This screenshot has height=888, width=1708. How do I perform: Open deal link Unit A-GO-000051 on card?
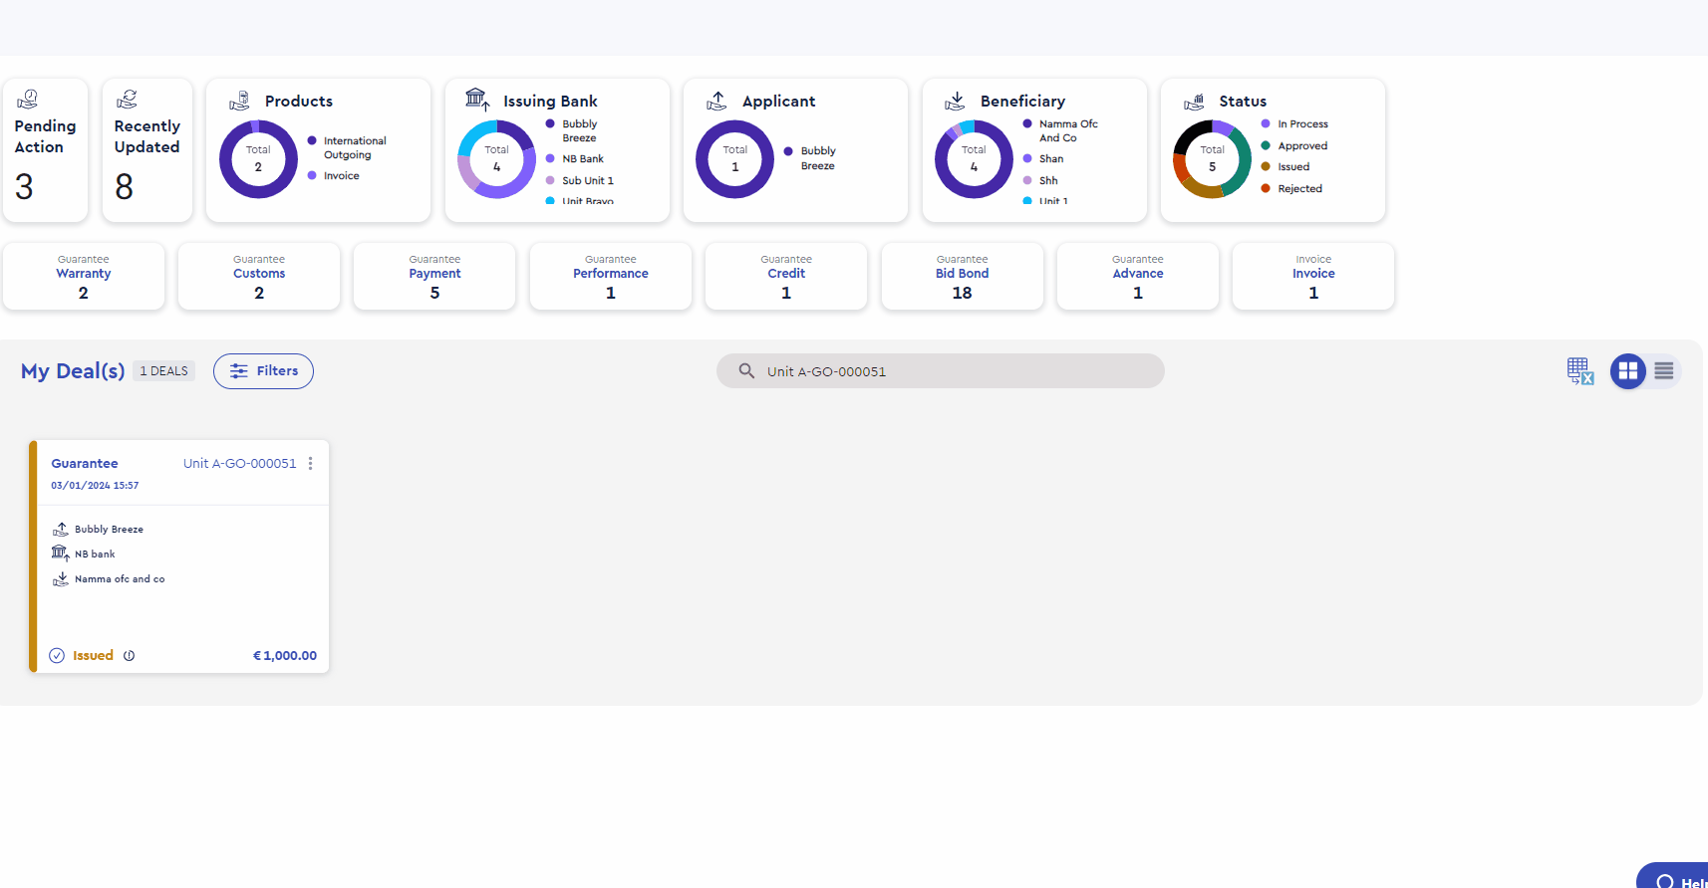(x=240, y=464)
